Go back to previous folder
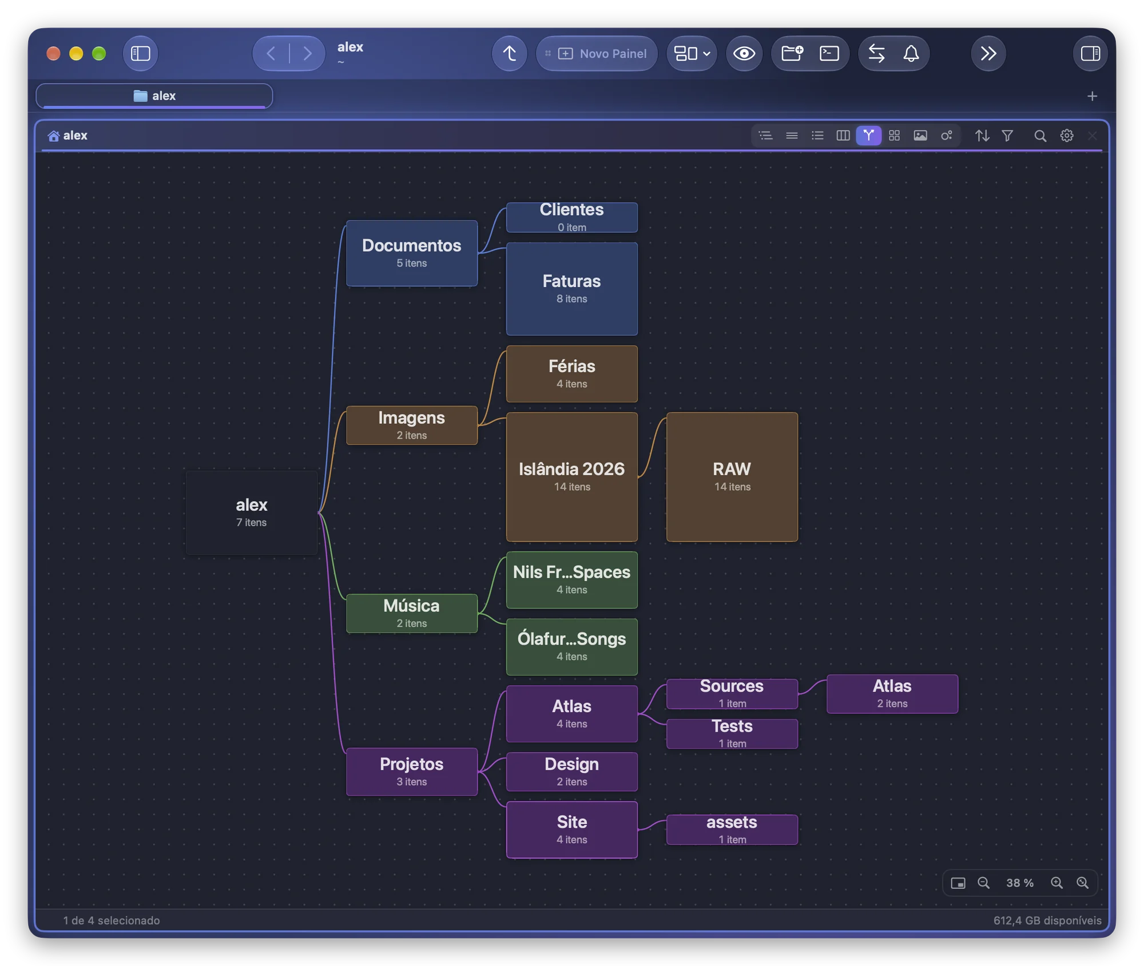 point(271,54)
